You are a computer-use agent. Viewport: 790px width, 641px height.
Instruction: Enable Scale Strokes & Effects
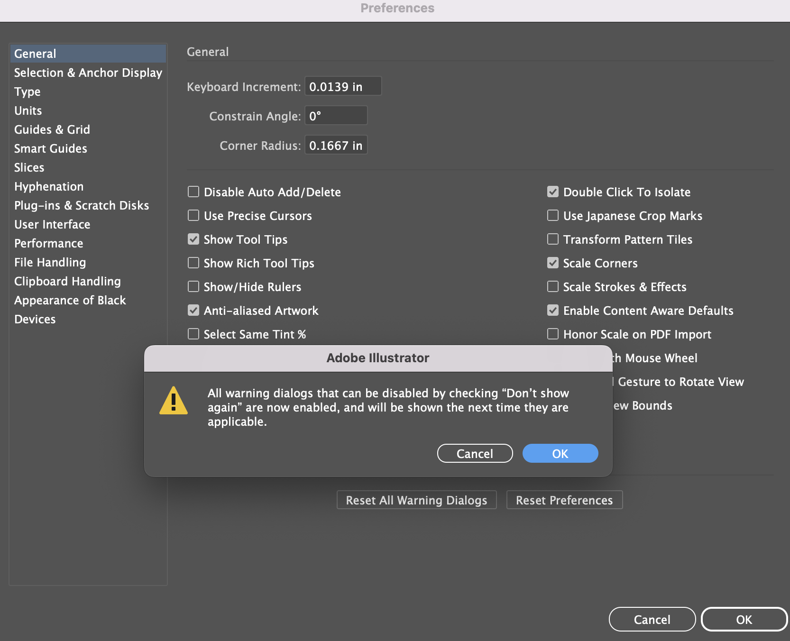point(552,286)
